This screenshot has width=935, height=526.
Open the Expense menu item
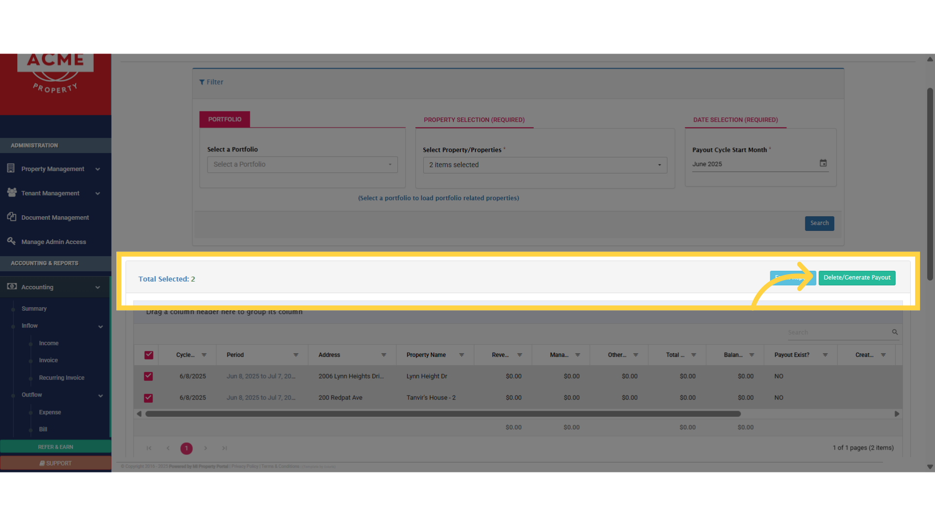tap(50, 413)
